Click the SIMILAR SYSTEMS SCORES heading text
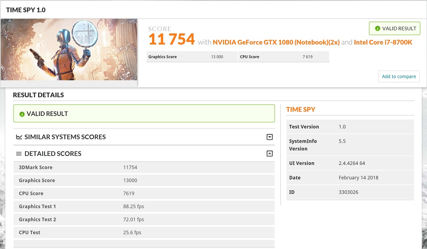The height and width of the screenshot is (249, 427). (x=65, y=137)
